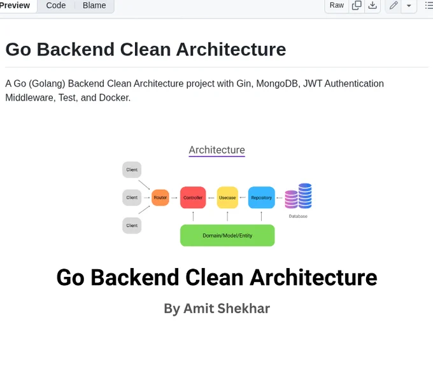
Task: Switch to the Code tab
Action: 56,6
